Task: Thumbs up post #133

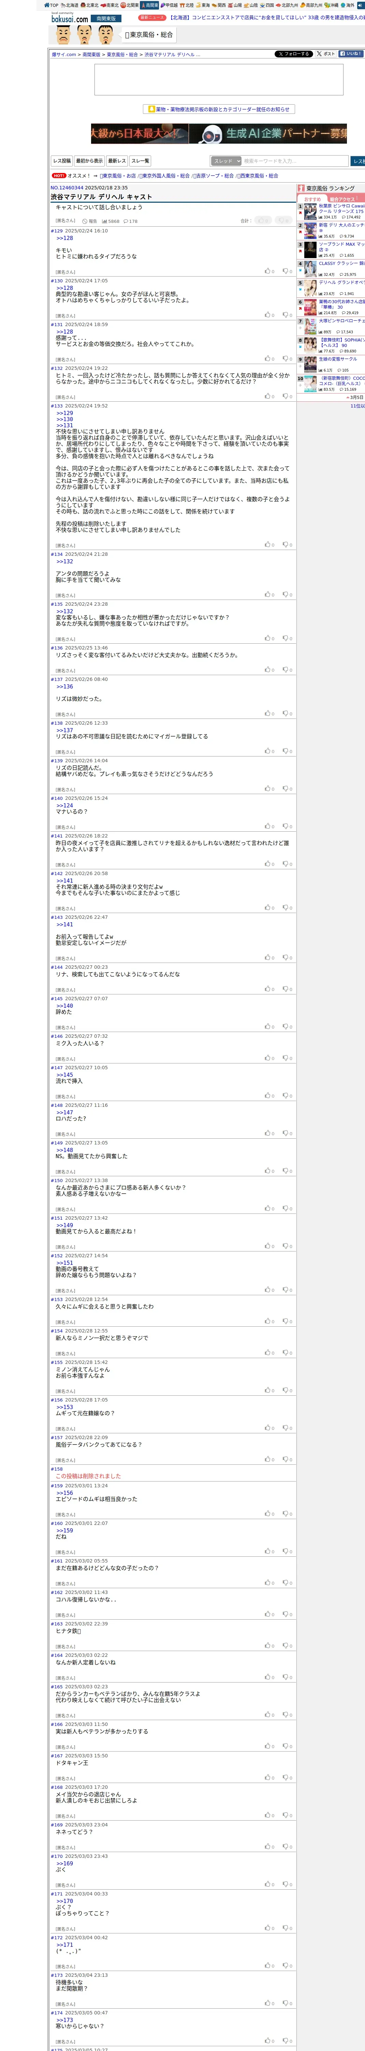Action: point(269,545)
